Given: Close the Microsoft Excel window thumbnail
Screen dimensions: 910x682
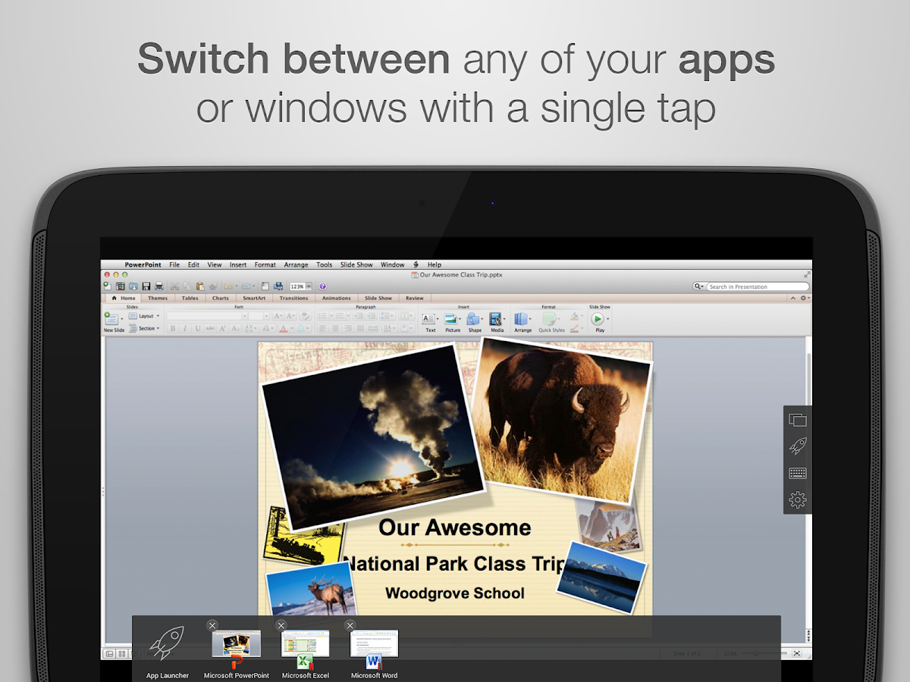Looking at the screenshot, I should click(x=281, y=625).
